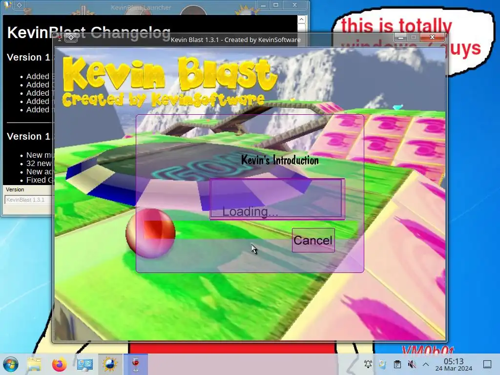Close the Kevin Blast game window

432,37
